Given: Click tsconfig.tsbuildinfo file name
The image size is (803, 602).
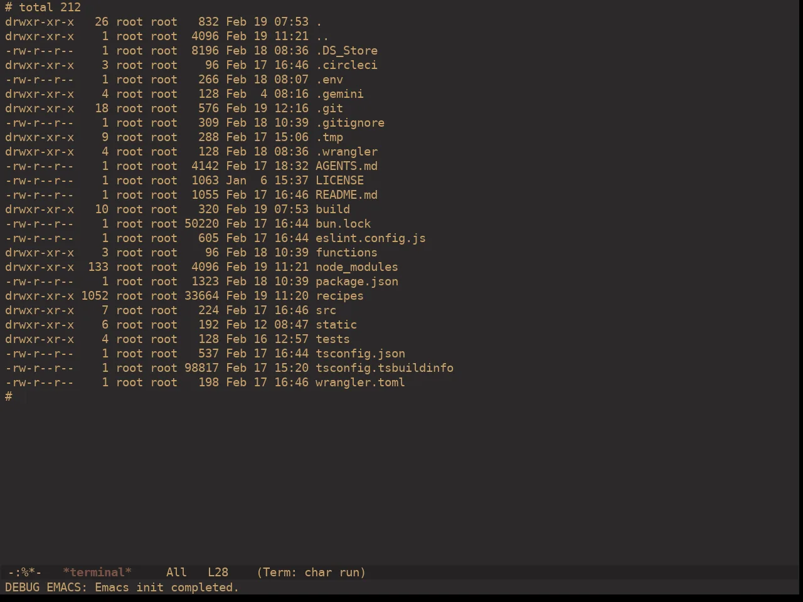Looking at the screenshot, I should pyautogui.click(x=385, y=368).
